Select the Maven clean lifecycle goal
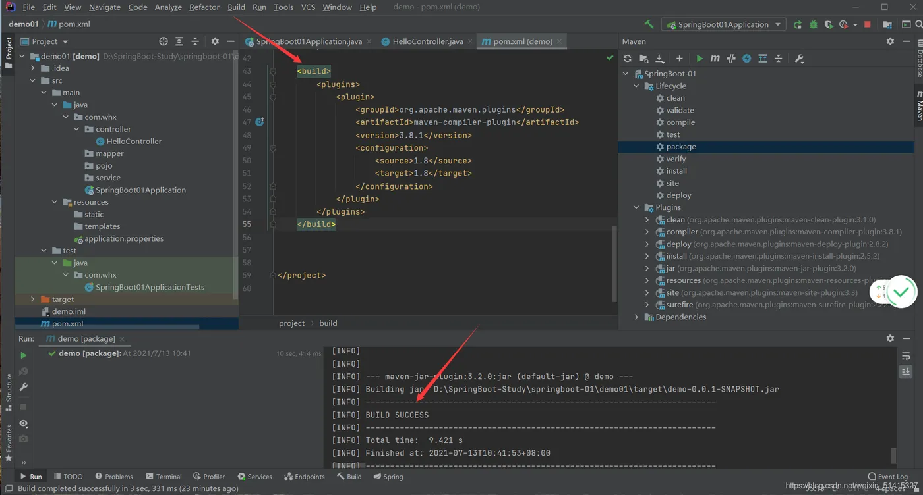Viewport: 923px width, 495px height. [x=675, y=98]
